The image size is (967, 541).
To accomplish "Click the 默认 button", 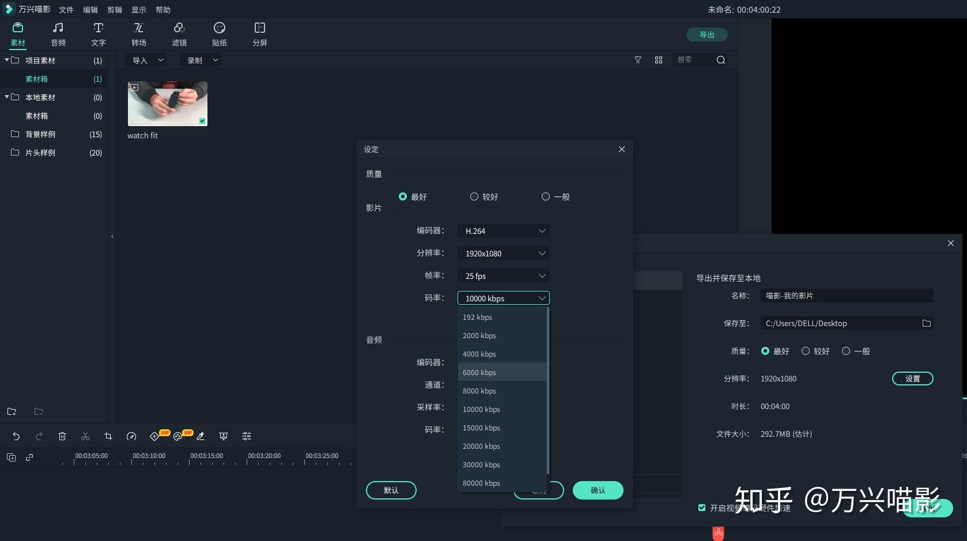I will (391, 490).
